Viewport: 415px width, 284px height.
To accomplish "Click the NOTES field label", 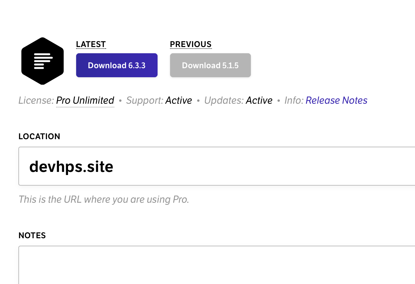I will [32, 235].
